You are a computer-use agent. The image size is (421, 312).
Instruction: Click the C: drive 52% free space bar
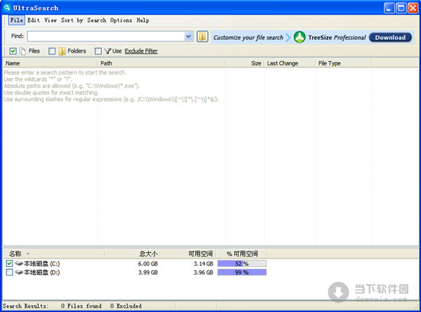242,264
